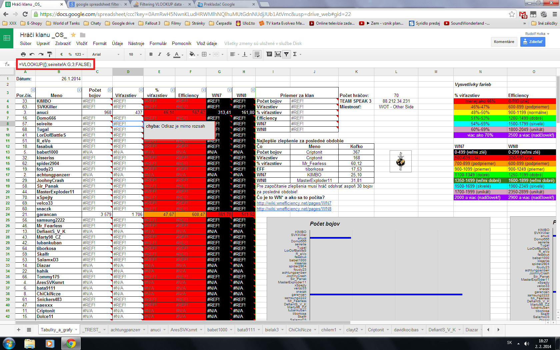Open the Údaje menu
This screenshot has height=350, width=560.
(117, 43)
